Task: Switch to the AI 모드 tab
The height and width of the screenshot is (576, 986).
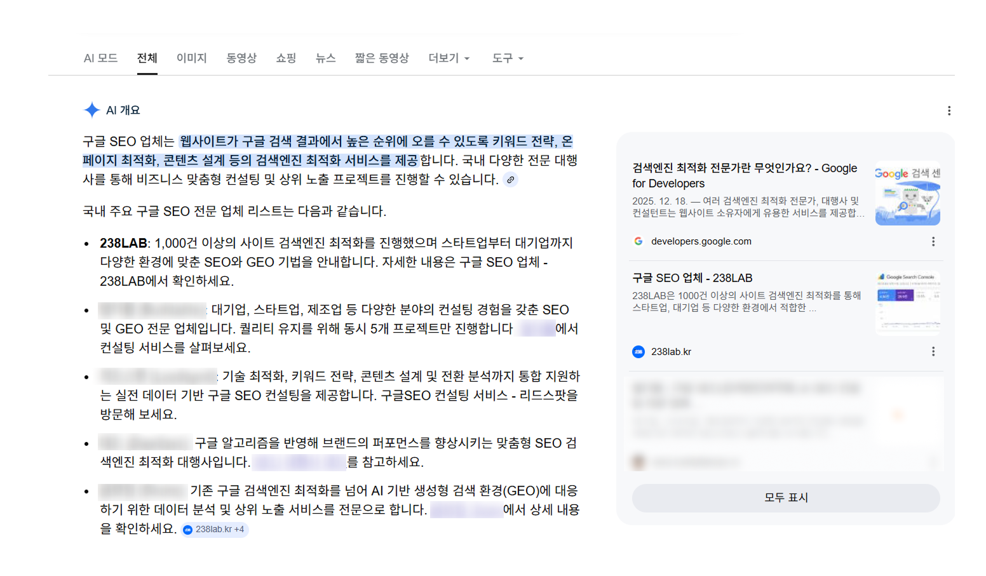Action: [x=100, y=58]
